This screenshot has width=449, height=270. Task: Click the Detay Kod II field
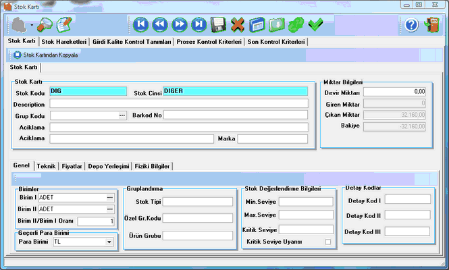coord(408,215)
